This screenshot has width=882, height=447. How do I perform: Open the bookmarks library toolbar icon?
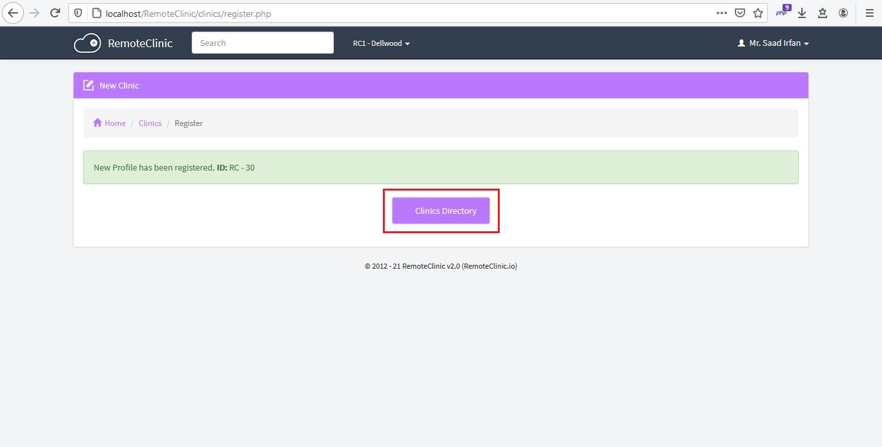point(823,13)
